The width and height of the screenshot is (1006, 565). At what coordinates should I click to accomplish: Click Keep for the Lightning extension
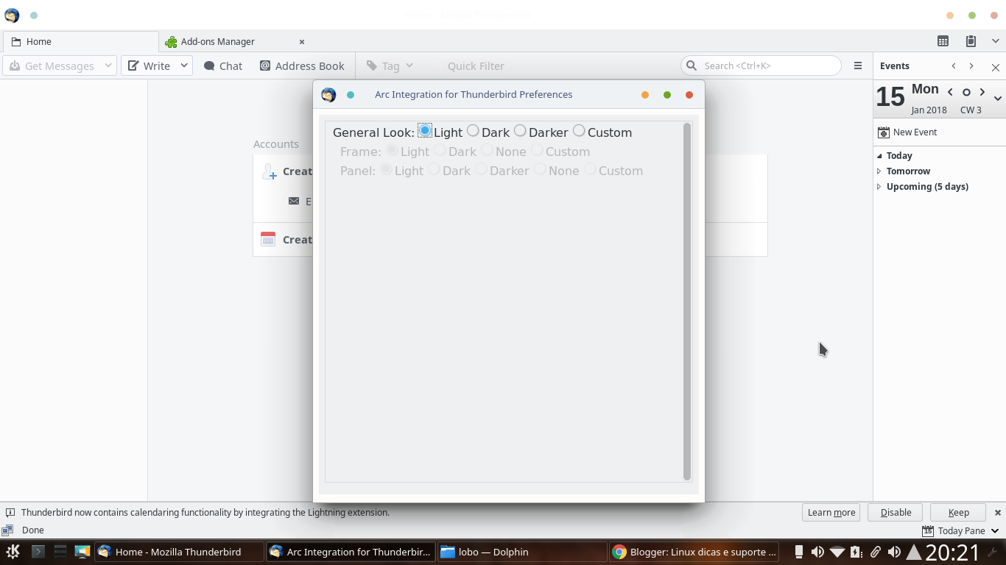pos(958,512)
